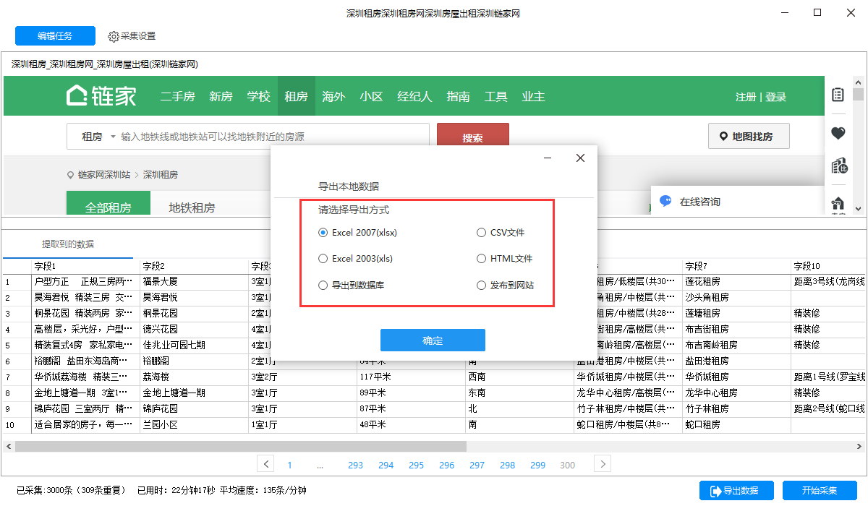Click the vertical scrollbar of the webpage
The image size is (868, 506).
coord(859,94)
